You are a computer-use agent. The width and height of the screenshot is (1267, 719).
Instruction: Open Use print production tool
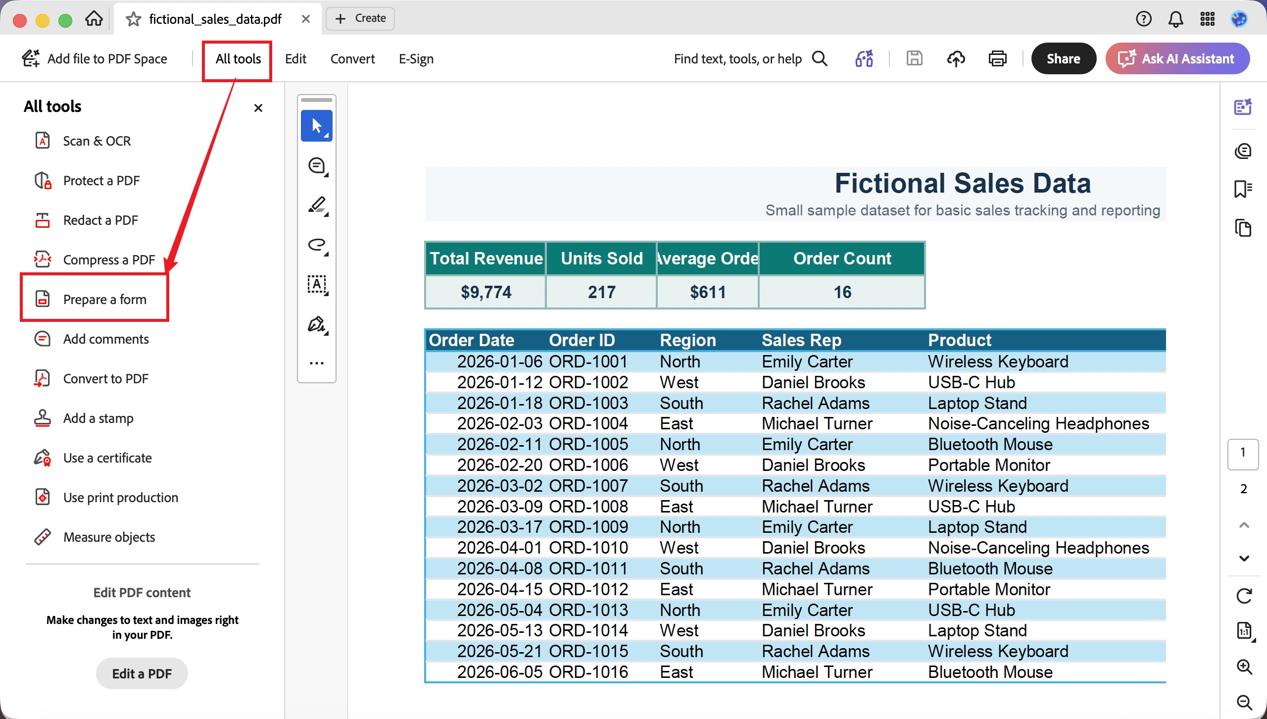pos(106,497)
